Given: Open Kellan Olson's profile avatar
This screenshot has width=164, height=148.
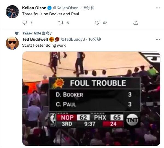Looking at the screenshot, I should tap(12, 12).
